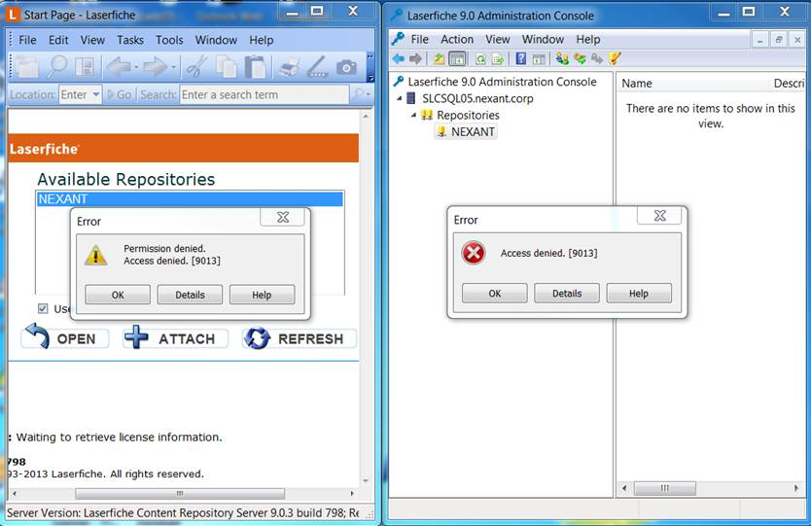
Task: Click the Go button next to Location
Action: [120, 94]
